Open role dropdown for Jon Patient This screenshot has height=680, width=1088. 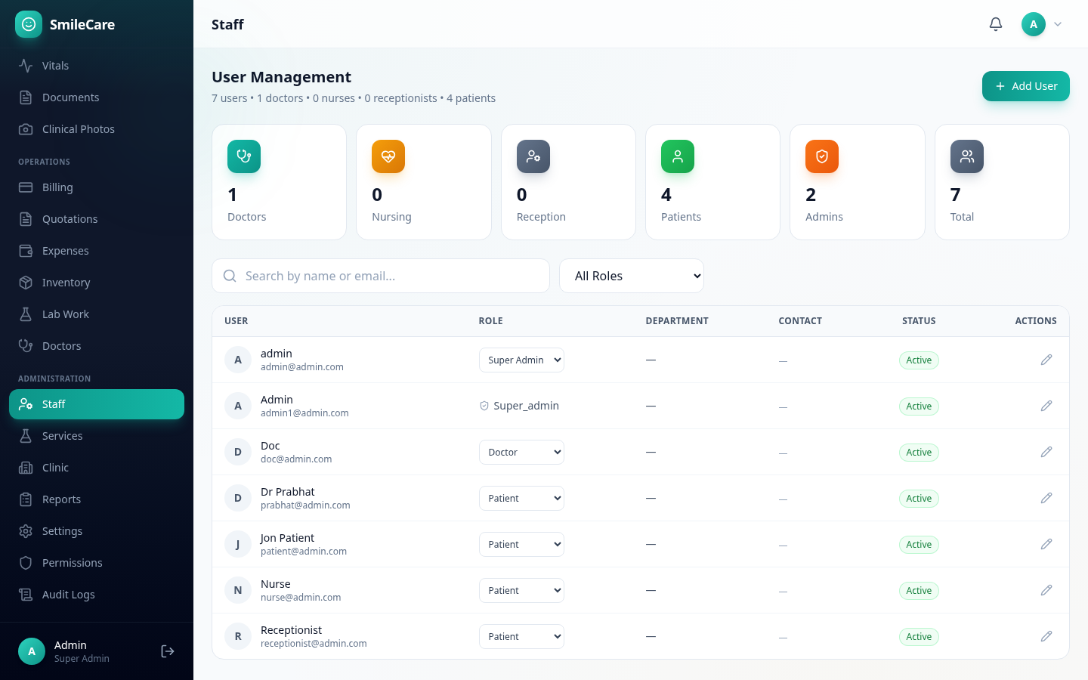pyautogui.click(x=521, y=544)
